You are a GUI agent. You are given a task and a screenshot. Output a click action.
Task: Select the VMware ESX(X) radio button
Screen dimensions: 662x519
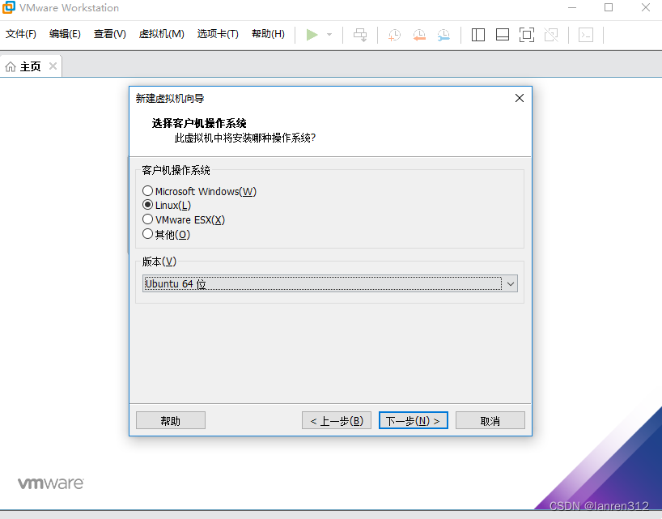(x=147, y=219)
